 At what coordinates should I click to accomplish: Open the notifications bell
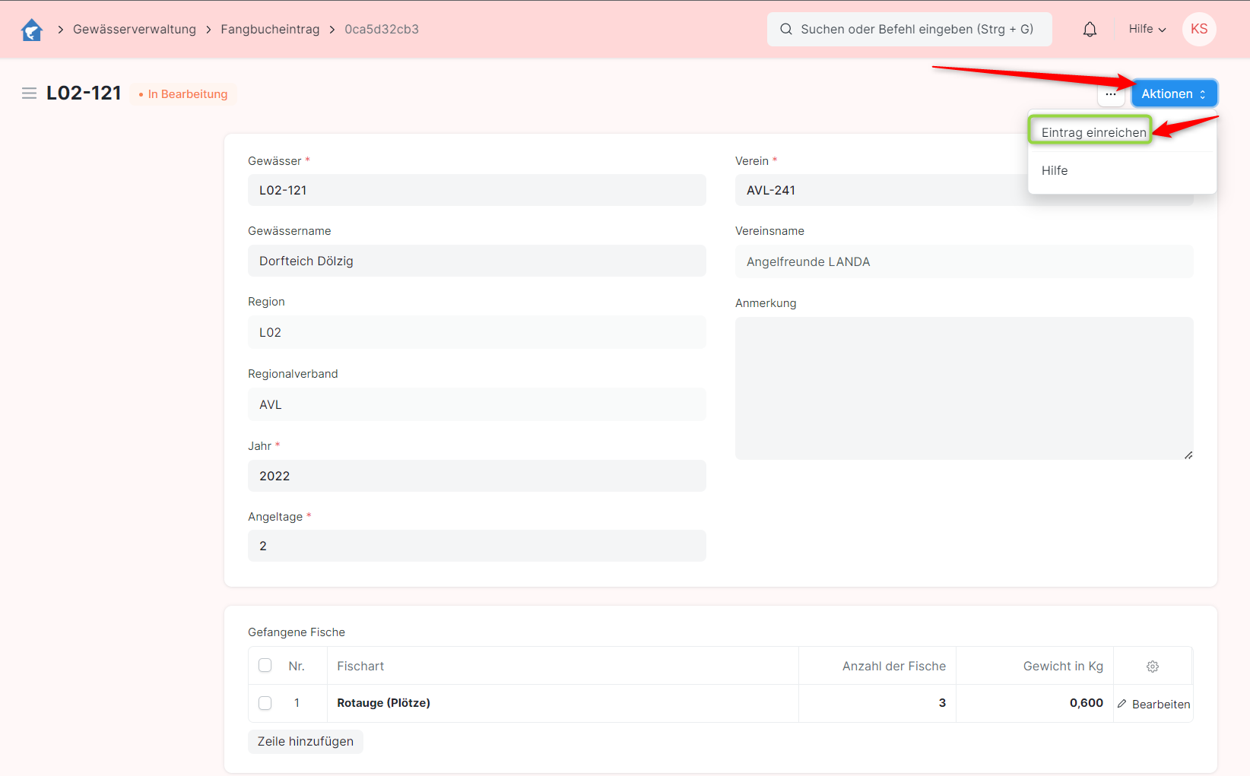[x=1090, y=30]
